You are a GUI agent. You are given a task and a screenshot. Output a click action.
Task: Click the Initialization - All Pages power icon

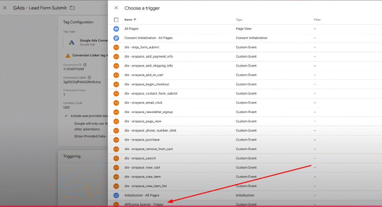pos(116,195)
